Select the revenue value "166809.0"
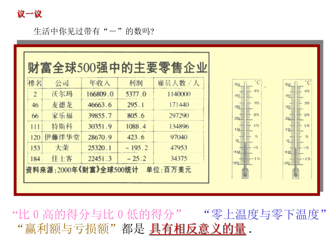The height and width of the screenshot is (250, 334). tap(100, 94)
